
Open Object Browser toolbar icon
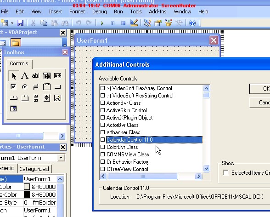point(169,23)
